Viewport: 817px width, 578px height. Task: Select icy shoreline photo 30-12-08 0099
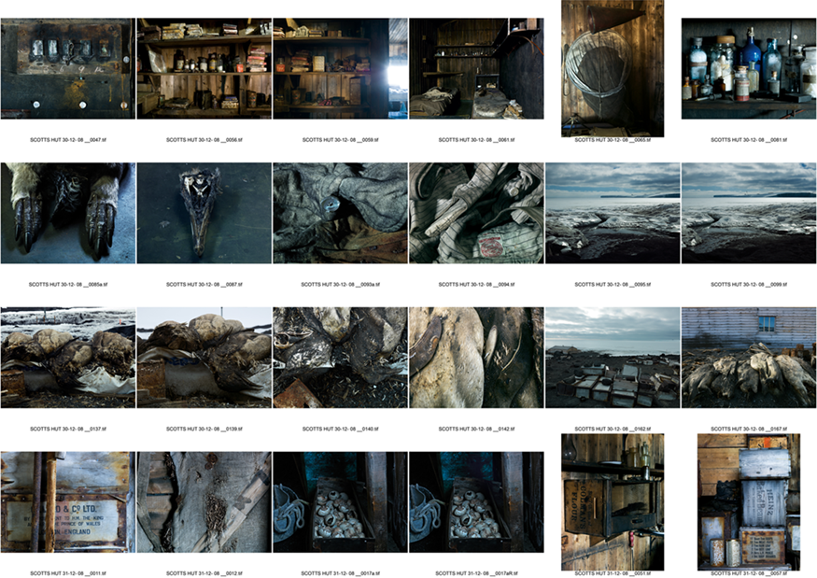click(749, 213)
